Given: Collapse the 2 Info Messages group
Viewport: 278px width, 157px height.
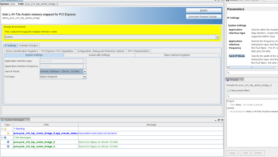Looking at the screenshot, I should (2, 138).
